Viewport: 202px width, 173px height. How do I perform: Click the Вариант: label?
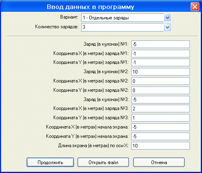coord(69,17)
